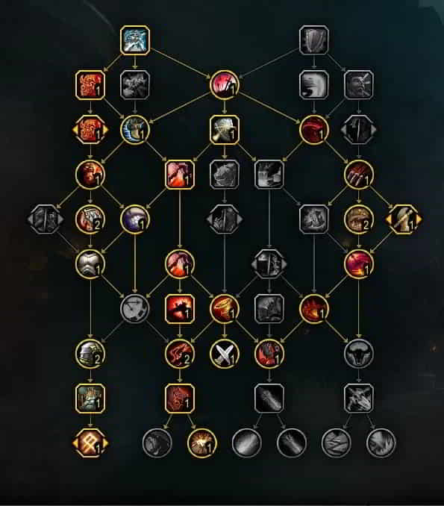Click the orange spark explosion talent

click(202, 443)
